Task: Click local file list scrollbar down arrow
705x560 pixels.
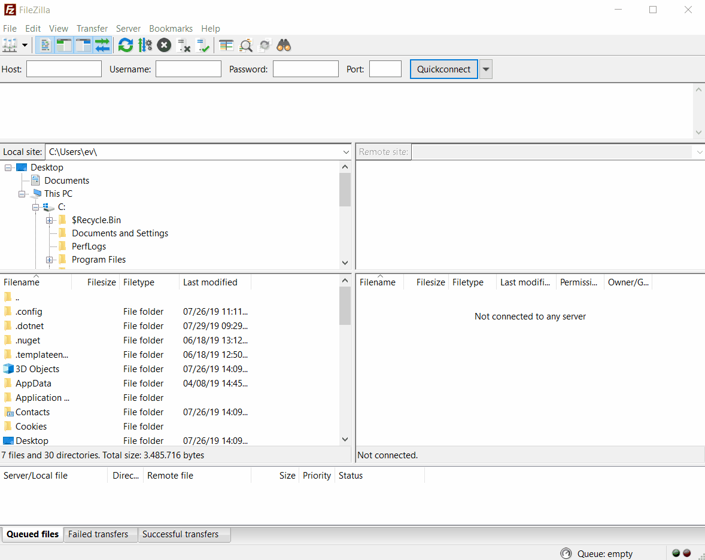Action: (x=345, y=440)
